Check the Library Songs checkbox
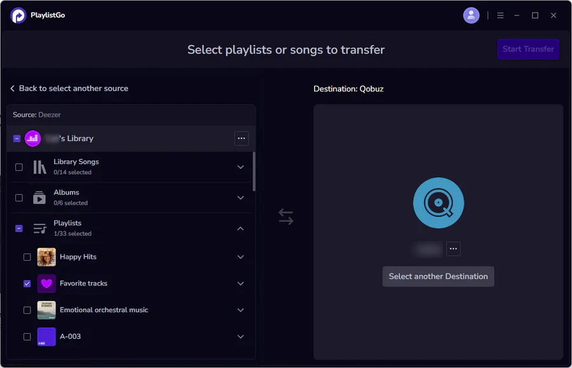This screenshot has height=368, width=572. click(x=19, y=167)
